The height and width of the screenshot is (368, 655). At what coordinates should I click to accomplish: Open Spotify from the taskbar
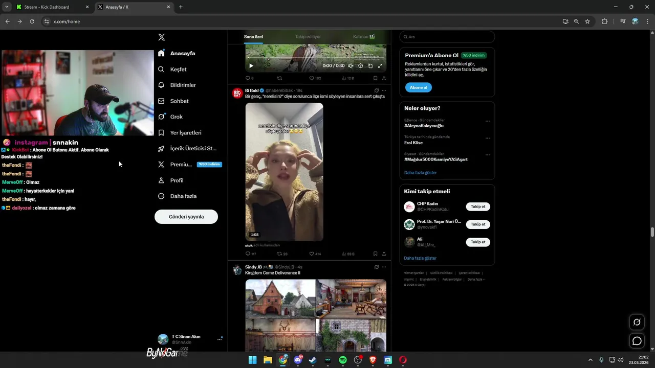pos(343,360)
